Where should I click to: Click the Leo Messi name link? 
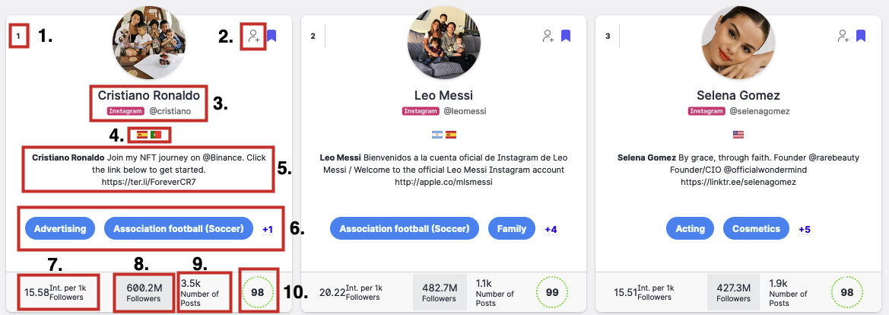(444, 95)
